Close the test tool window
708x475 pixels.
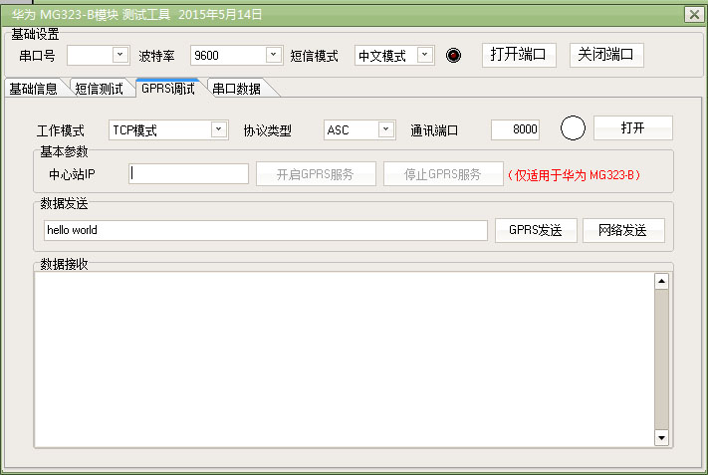(693, 14)
